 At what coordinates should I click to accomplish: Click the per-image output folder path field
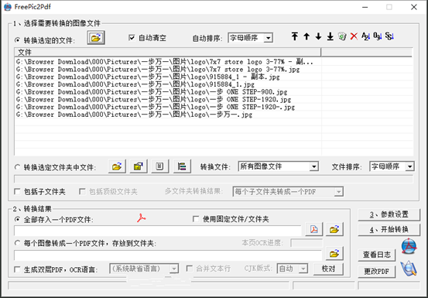point(168,255)
